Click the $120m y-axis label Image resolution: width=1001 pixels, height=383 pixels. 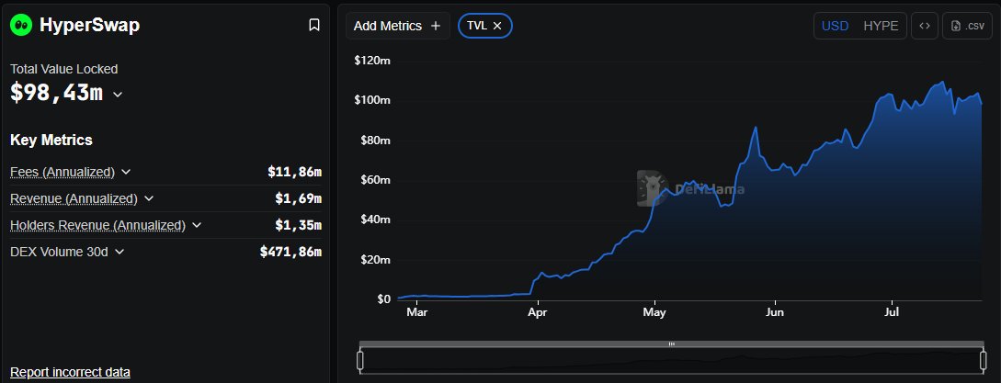click(372, 61)
